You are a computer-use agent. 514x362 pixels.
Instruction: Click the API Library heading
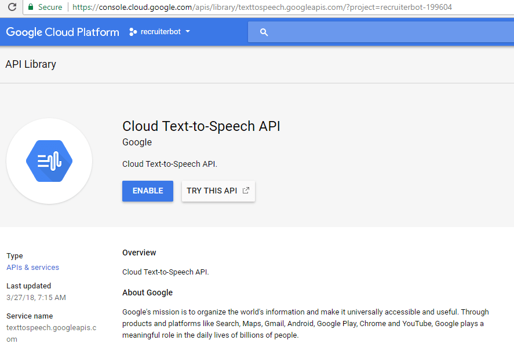pyautogui.click(x=30, y=64)
